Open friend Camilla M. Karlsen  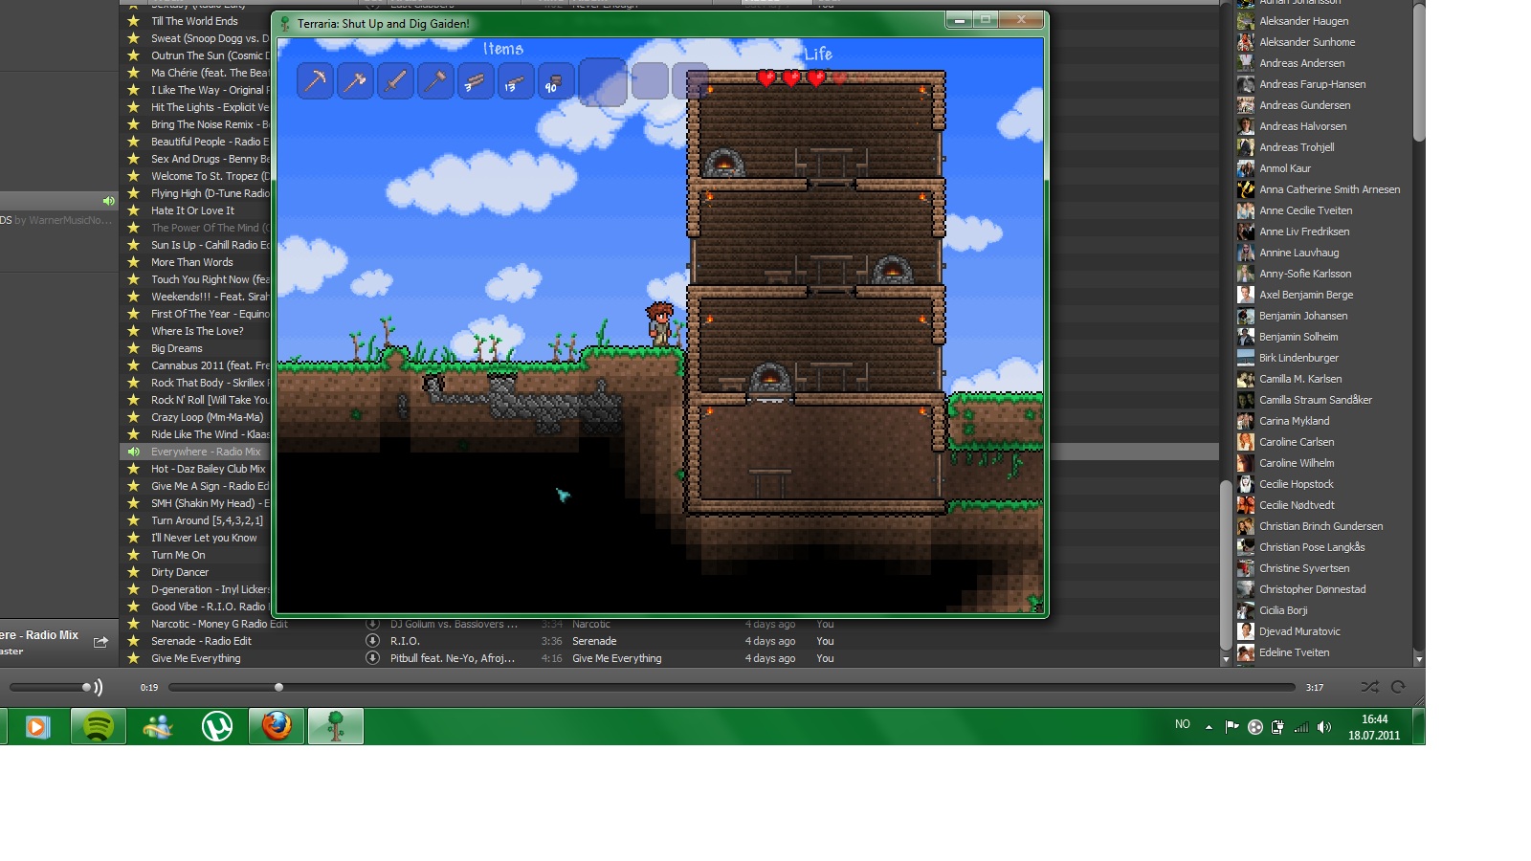[x=1300, y=379]
